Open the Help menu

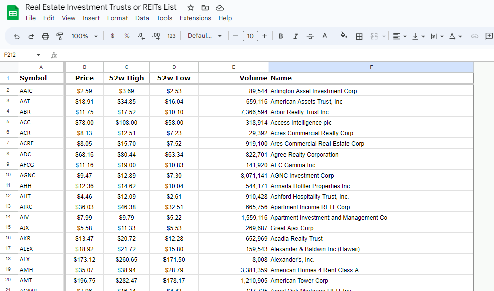[x=225, y=18]
